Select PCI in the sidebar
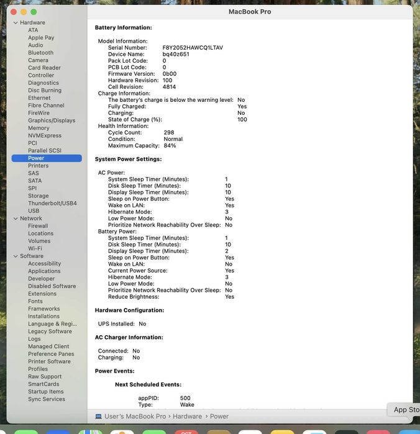 [x=32, y=143]
